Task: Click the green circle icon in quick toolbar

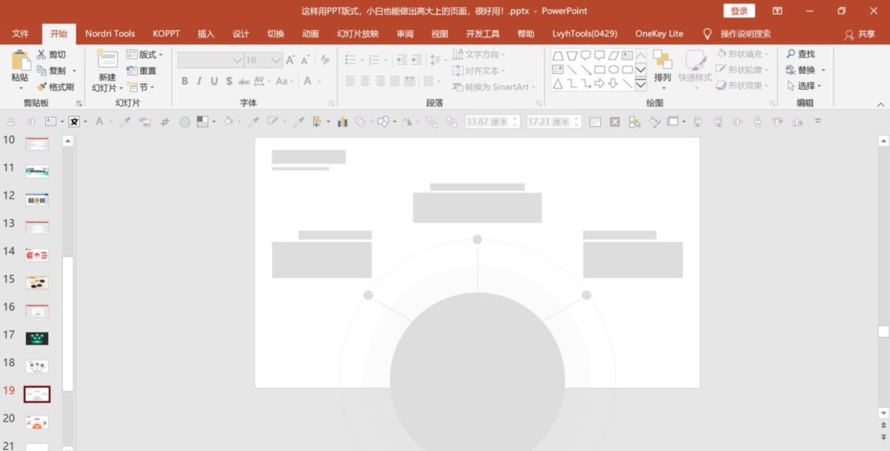Action: (x=184, y=122)
